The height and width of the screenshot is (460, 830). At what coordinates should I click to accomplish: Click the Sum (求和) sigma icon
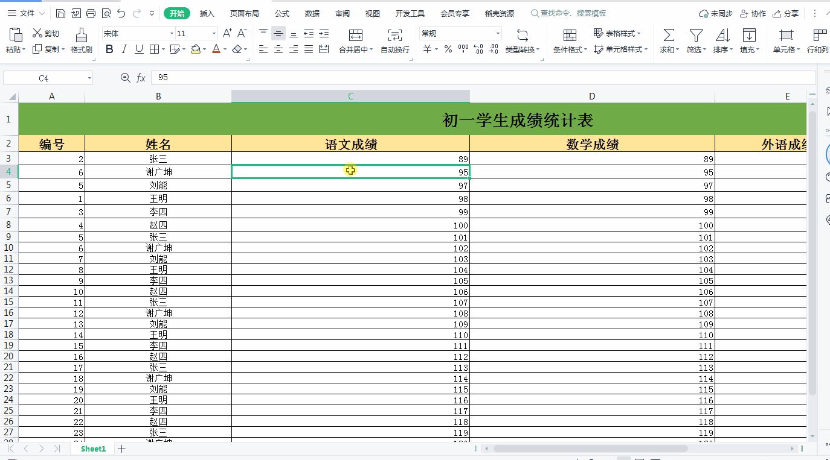click(669, 35)
